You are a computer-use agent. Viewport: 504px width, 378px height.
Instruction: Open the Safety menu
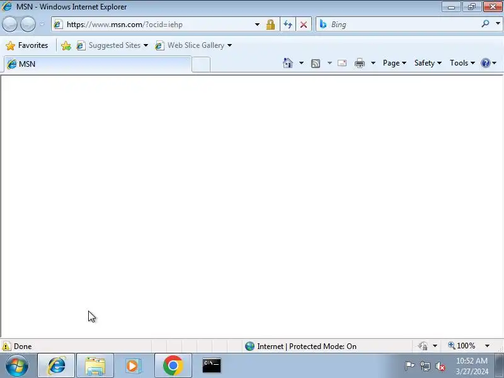pyautogui.click(x=428, y=63)
